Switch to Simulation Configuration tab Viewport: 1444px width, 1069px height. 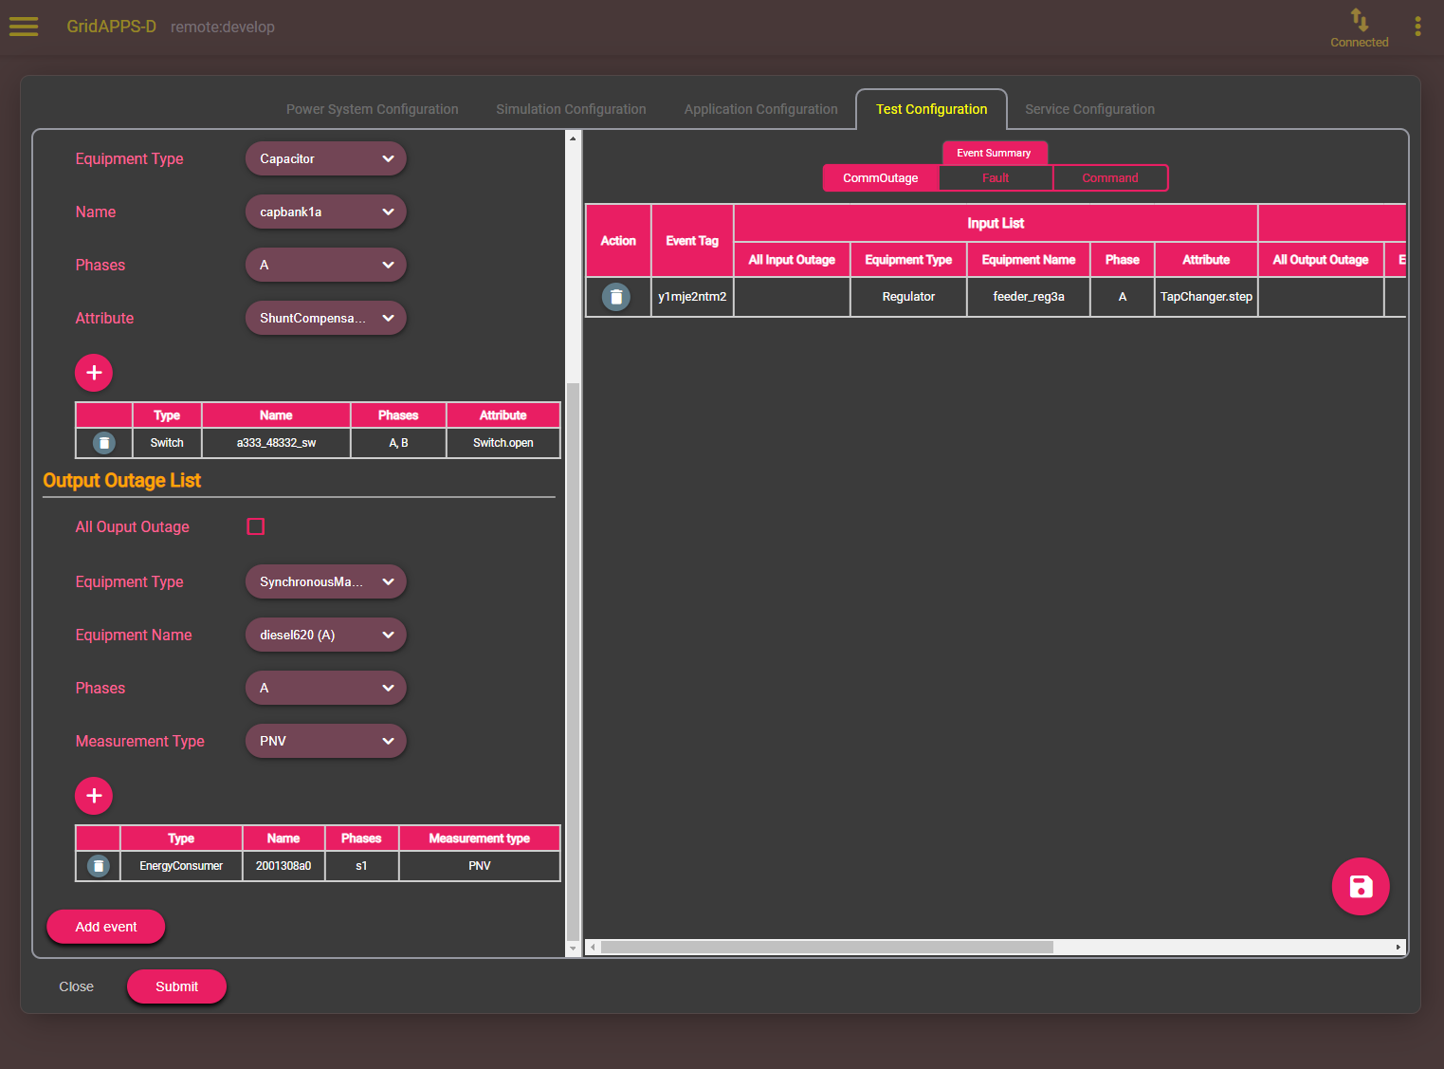point(571,109)
